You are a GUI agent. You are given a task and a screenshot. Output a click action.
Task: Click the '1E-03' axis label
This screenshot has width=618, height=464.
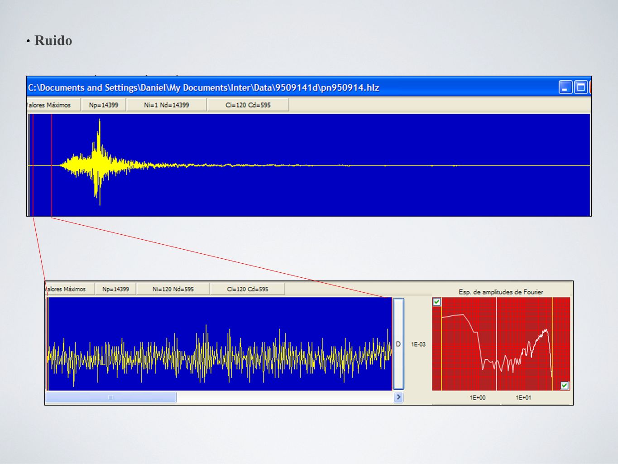(418, 344)
